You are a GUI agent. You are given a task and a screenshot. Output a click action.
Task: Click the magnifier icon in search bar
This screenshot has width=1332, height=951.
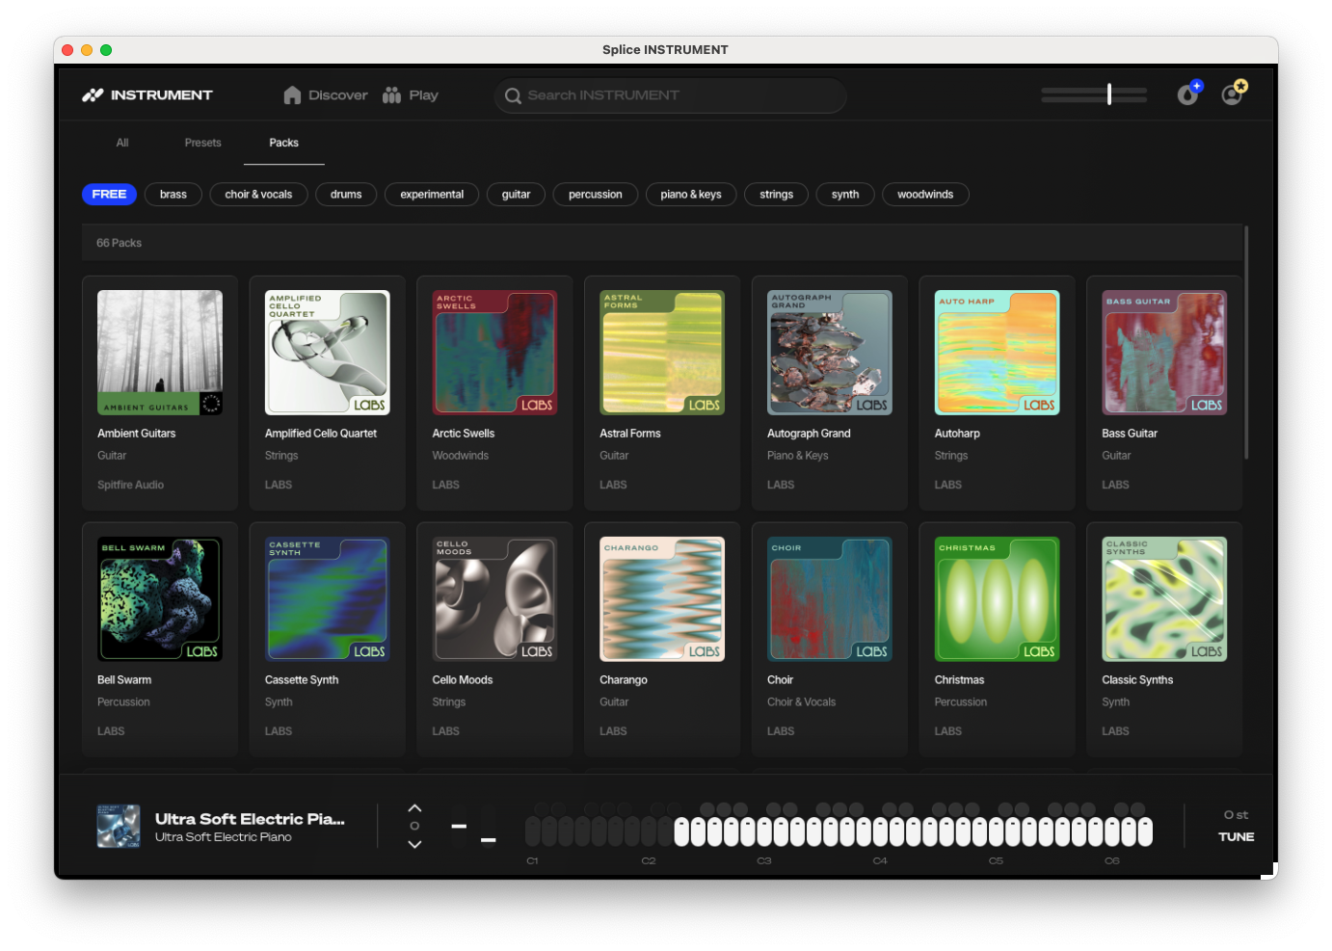(513, 95)
